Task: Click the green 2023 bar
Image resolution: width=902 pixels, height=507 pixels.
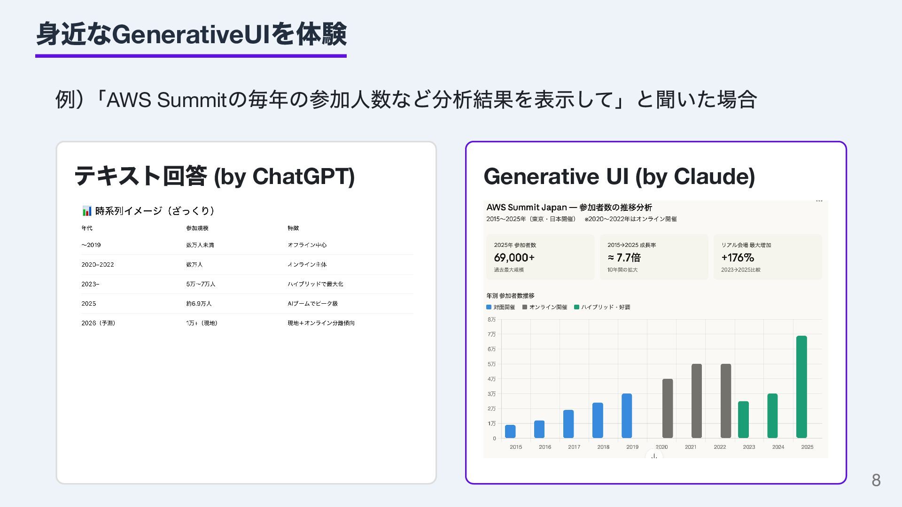Action: 743,419
